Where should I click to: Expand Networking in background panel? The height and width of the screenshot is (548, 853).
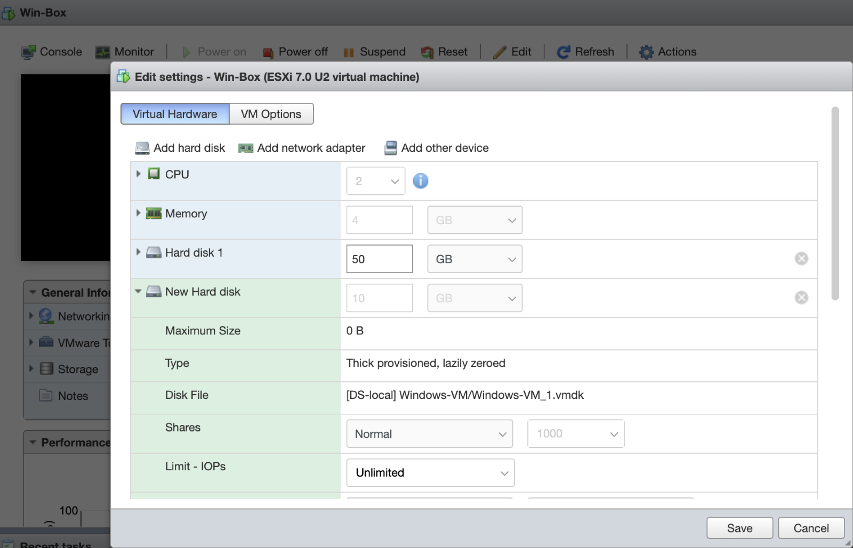pyautogui.click(x=31, y=316)
